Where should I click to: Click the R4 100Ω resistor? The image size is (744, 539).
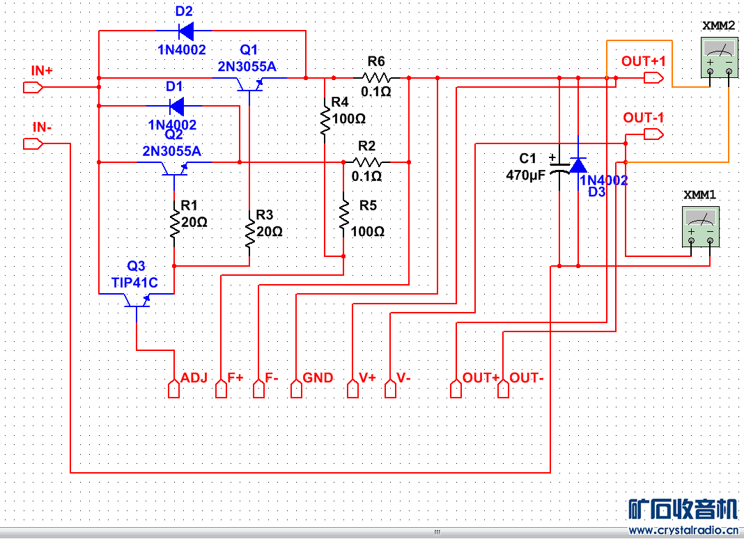325,120
